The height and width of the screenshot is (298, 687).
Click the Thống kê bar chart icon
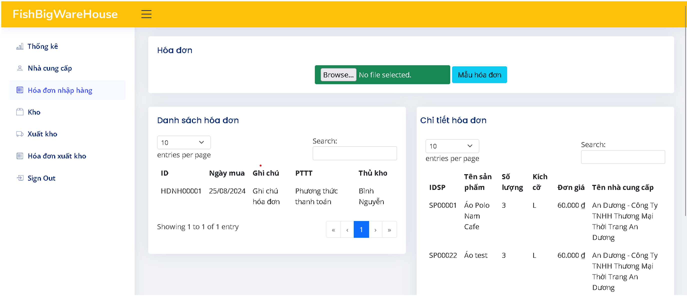pos(20,46)
